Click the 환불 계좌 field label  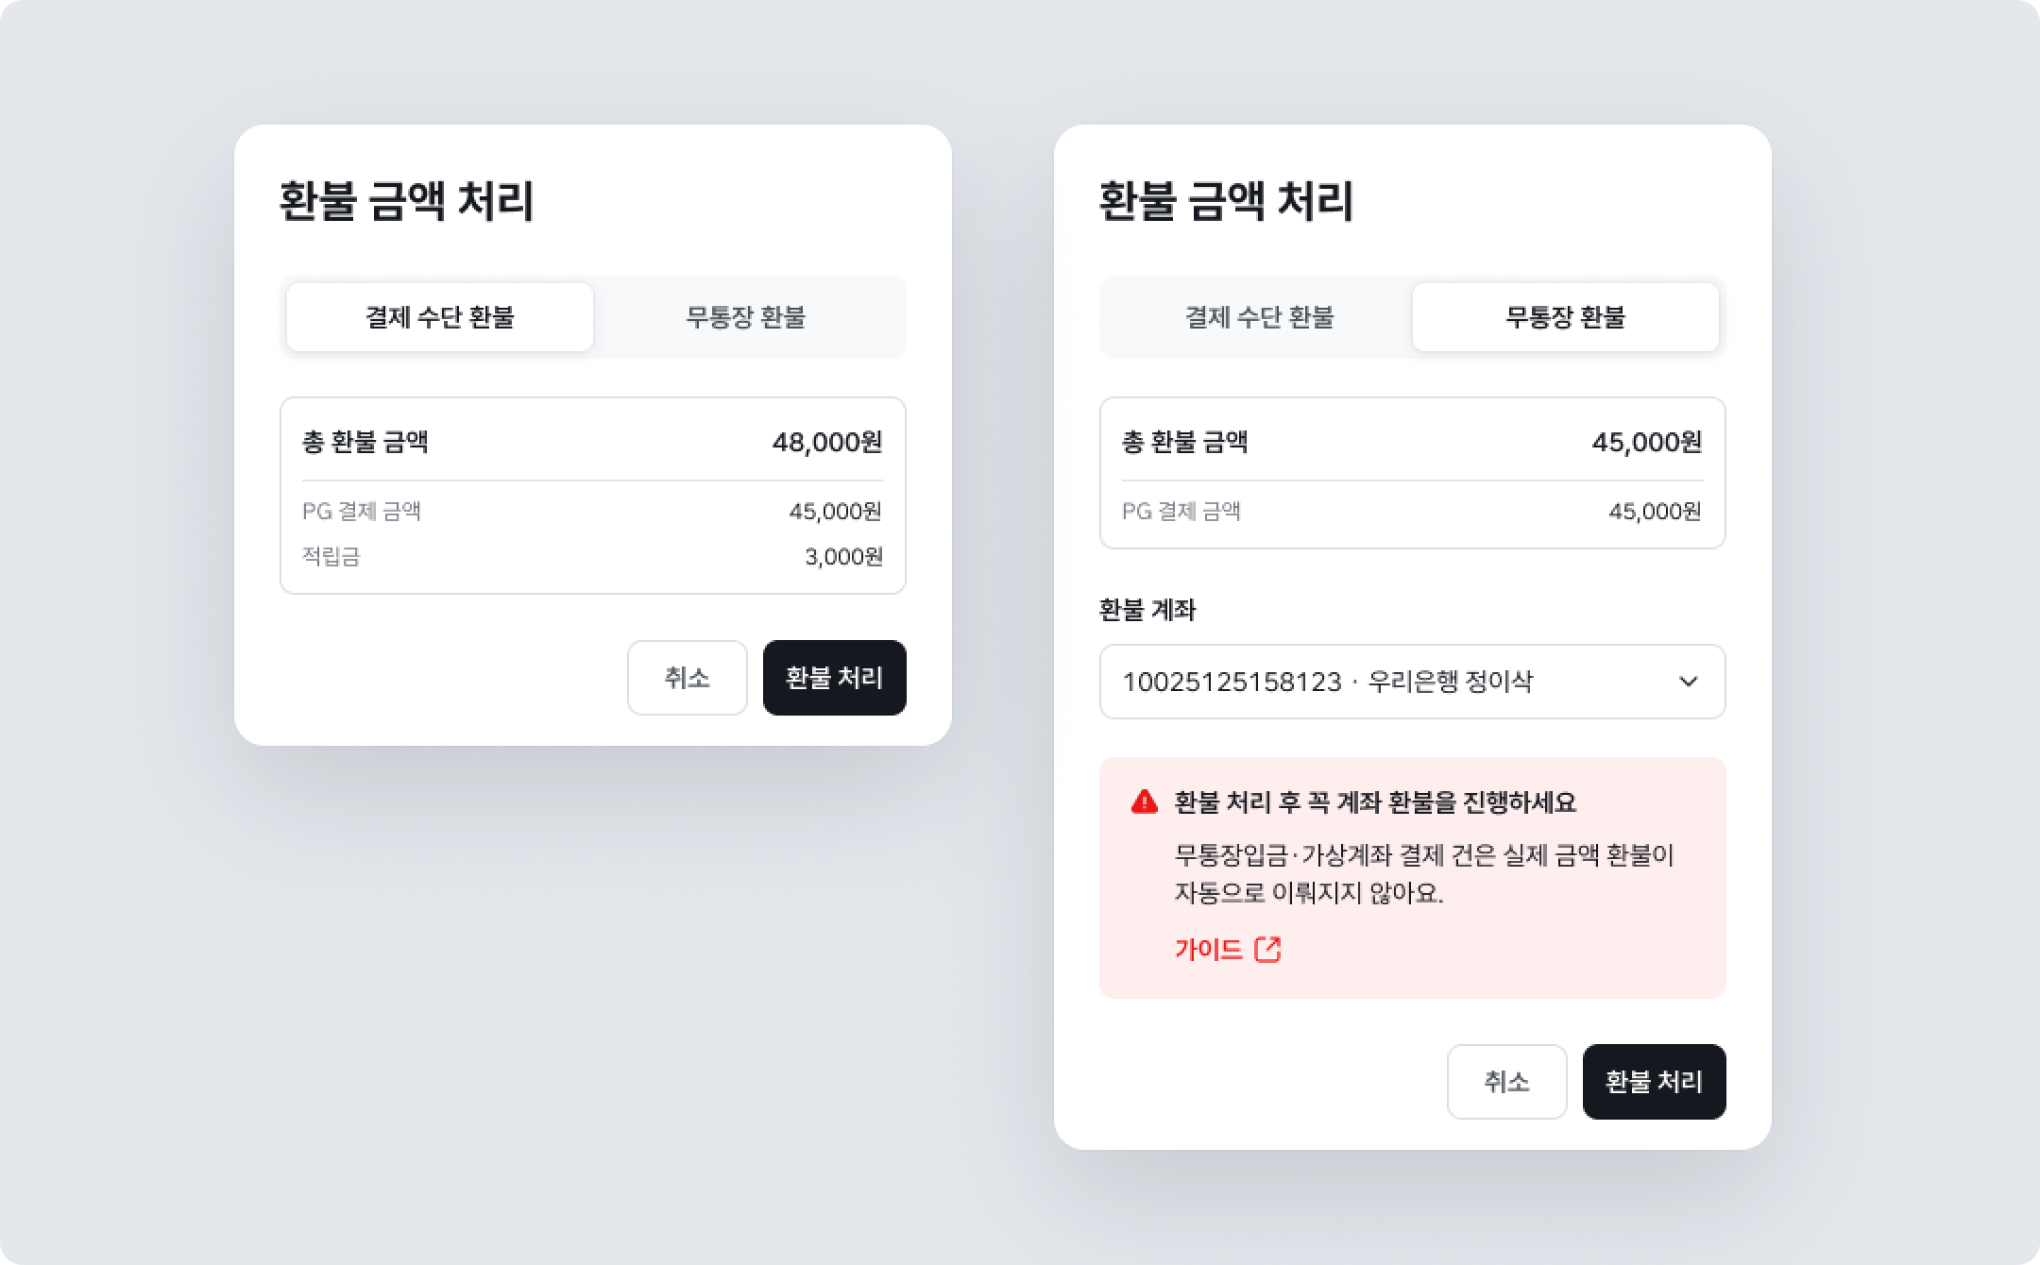[x=1147, y=610]
